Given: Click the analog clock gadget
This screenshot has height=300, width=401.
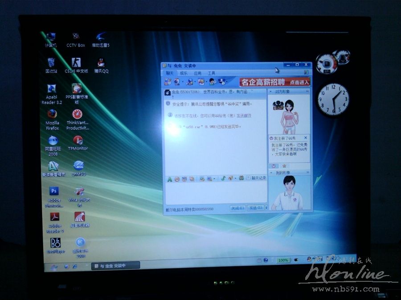Looking at the screenshot, I should [x=333, y=99].
